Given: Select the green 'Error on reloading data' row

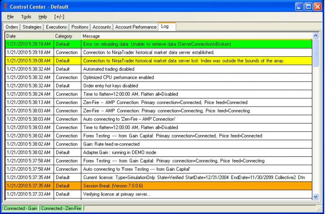Looking at the screenshot, I should click(x=159, y=44).
